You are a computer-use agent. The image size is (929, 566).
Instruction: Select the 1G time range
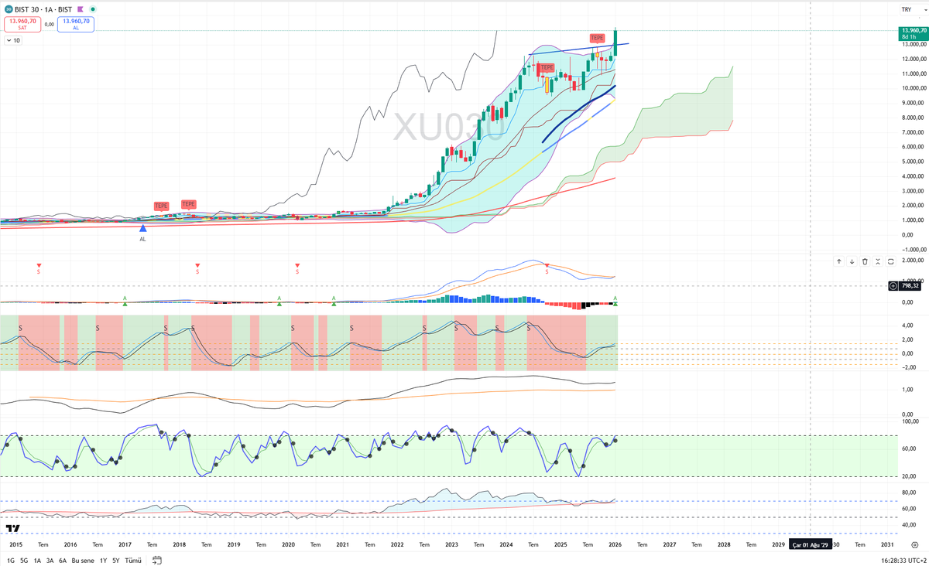click(11, 561)
